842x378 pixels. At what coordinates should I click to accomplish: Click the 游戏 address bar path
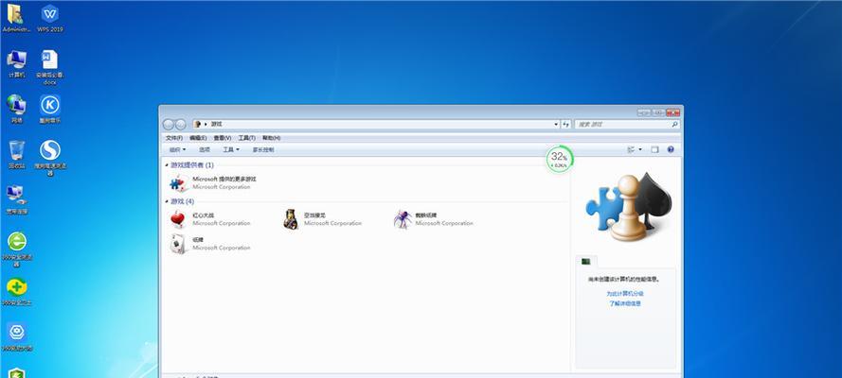(x=216, y=124)
